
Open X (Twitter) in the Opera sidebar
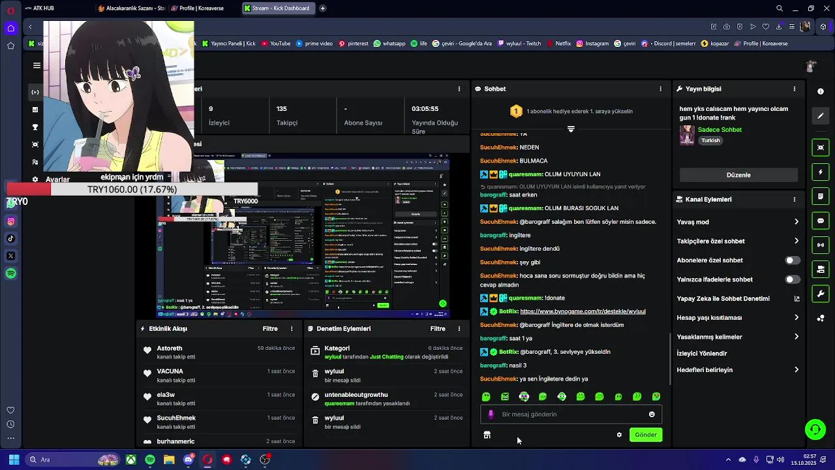coord(11,256)
